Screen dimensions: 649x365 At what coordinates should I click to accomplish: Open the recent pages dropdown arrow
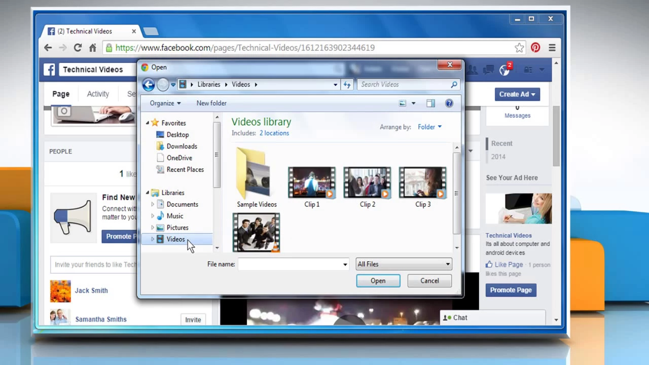[x=173, y=85]
